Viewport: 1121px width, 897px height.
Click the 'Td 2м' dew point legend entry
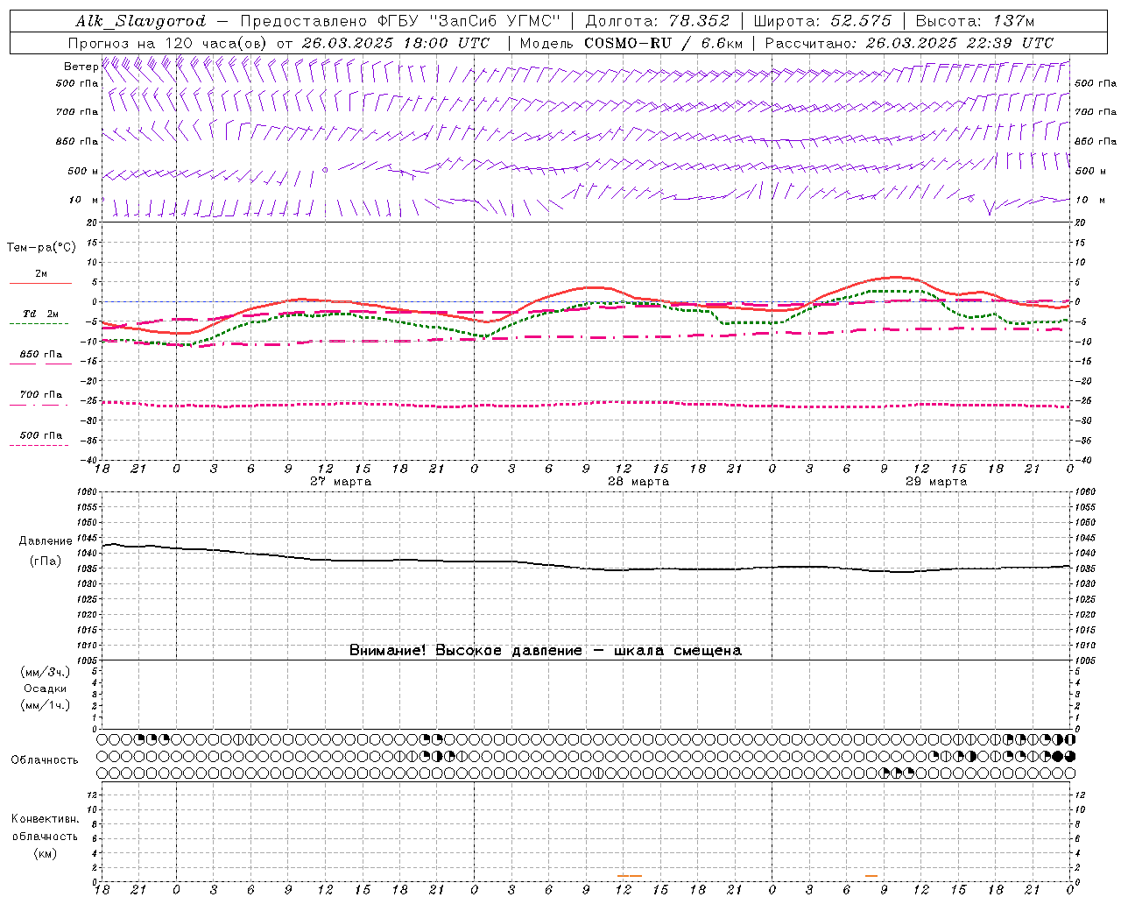[40, 314]
